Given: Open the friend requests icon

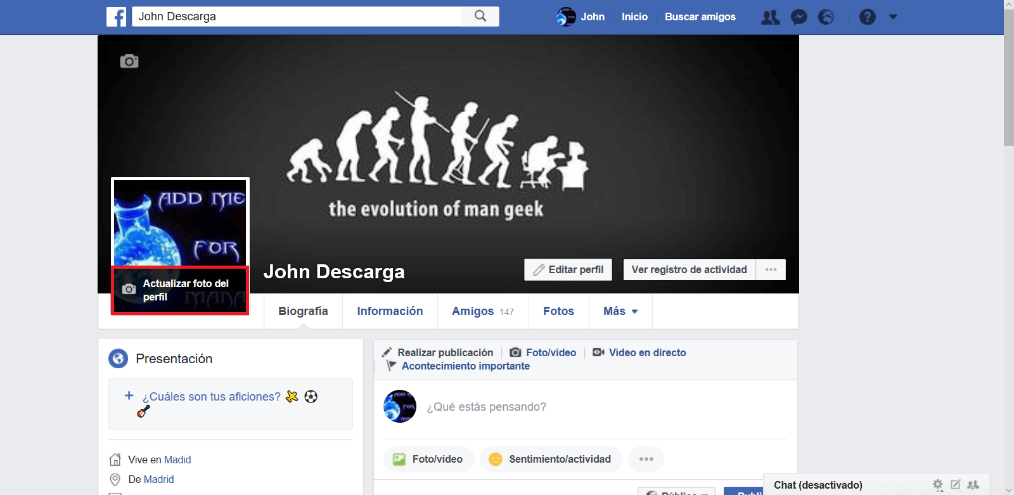Looking at the screenshot, I should (771, 17).
